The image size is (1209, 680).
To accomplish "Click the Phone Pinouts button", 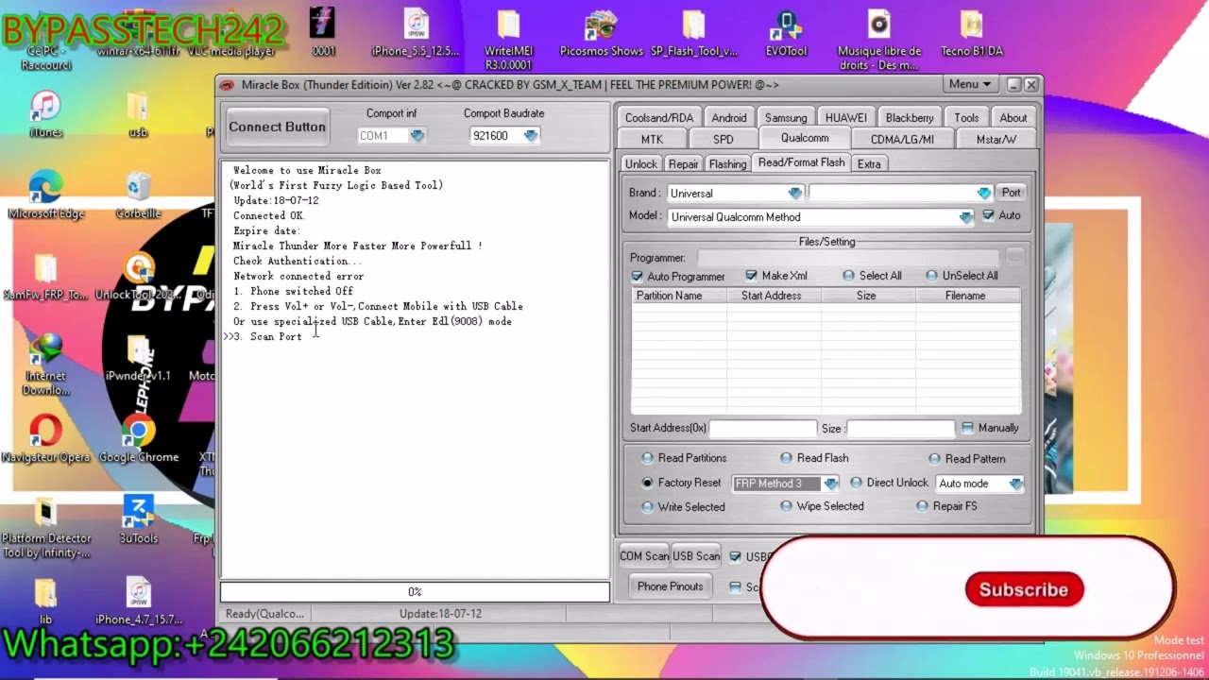I will tap(670, 586).
